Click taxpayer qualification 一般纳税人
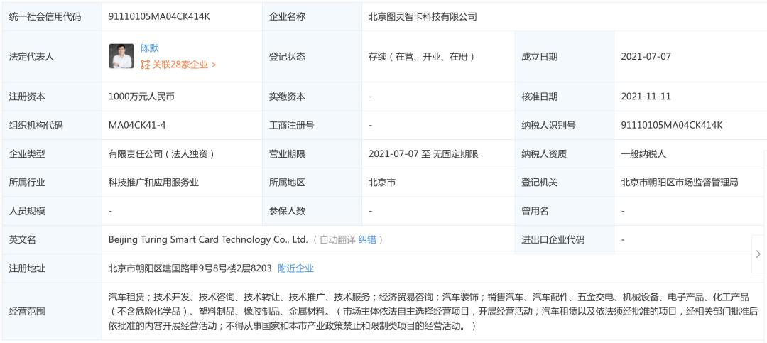The height and width of the screenshot is (343, 767). click(643, 154)
